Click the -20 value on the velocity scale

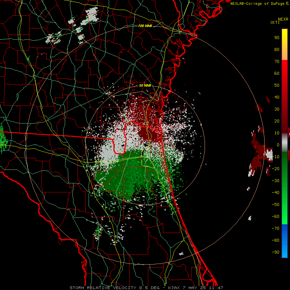(275, 169)
